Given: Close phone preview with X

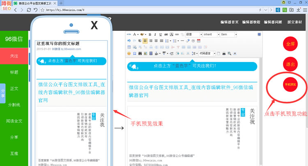Looking at the screenshot, I should coord(94,25).
